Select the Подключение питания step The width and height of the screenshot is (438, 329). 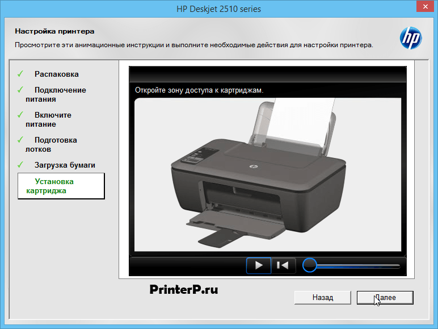(x=56, y=94)
